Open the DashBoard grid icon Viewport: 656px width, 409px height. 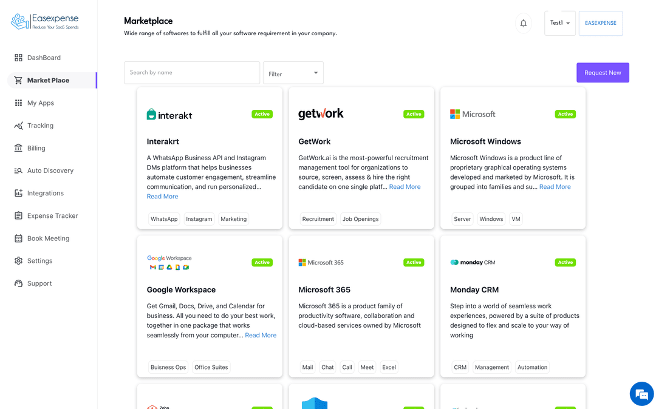tap(18, 58)
